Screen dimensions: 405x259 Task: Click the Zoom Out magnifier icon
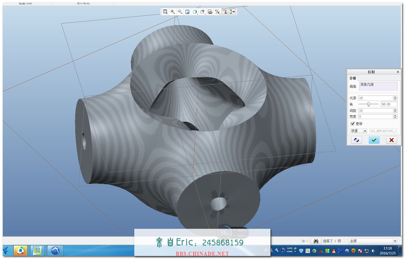pyautogui.click(x=180, y=12)
